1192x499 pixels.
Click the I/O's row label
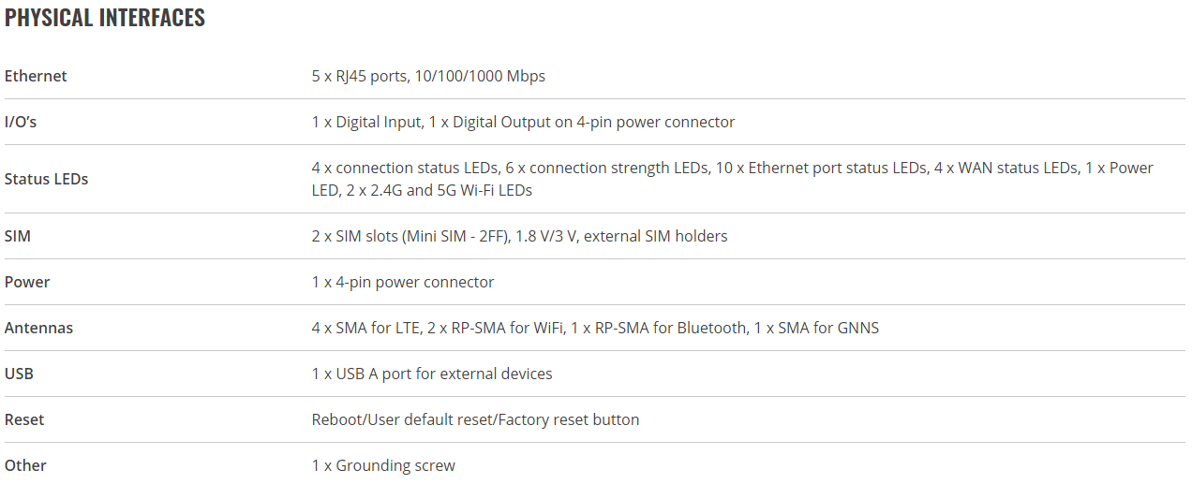(x=21, y=122)
